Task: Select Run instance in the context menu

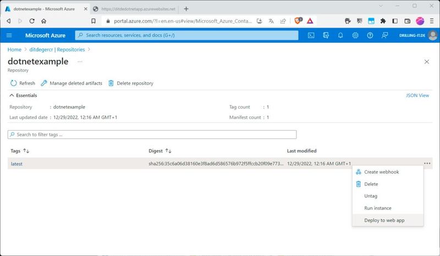Action: [388, 208]
